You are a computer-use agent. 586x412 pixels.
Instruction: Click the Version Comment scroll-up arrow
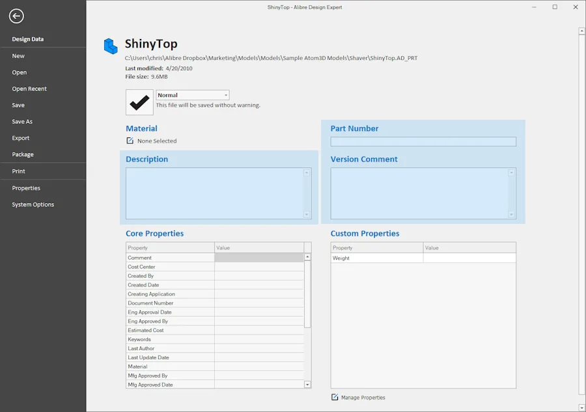(x=511, y=172)
